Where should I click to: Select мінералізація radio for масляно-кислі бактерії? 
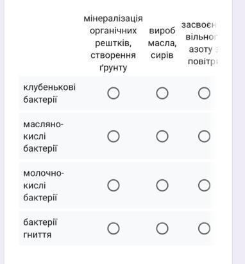click(114, 136)
